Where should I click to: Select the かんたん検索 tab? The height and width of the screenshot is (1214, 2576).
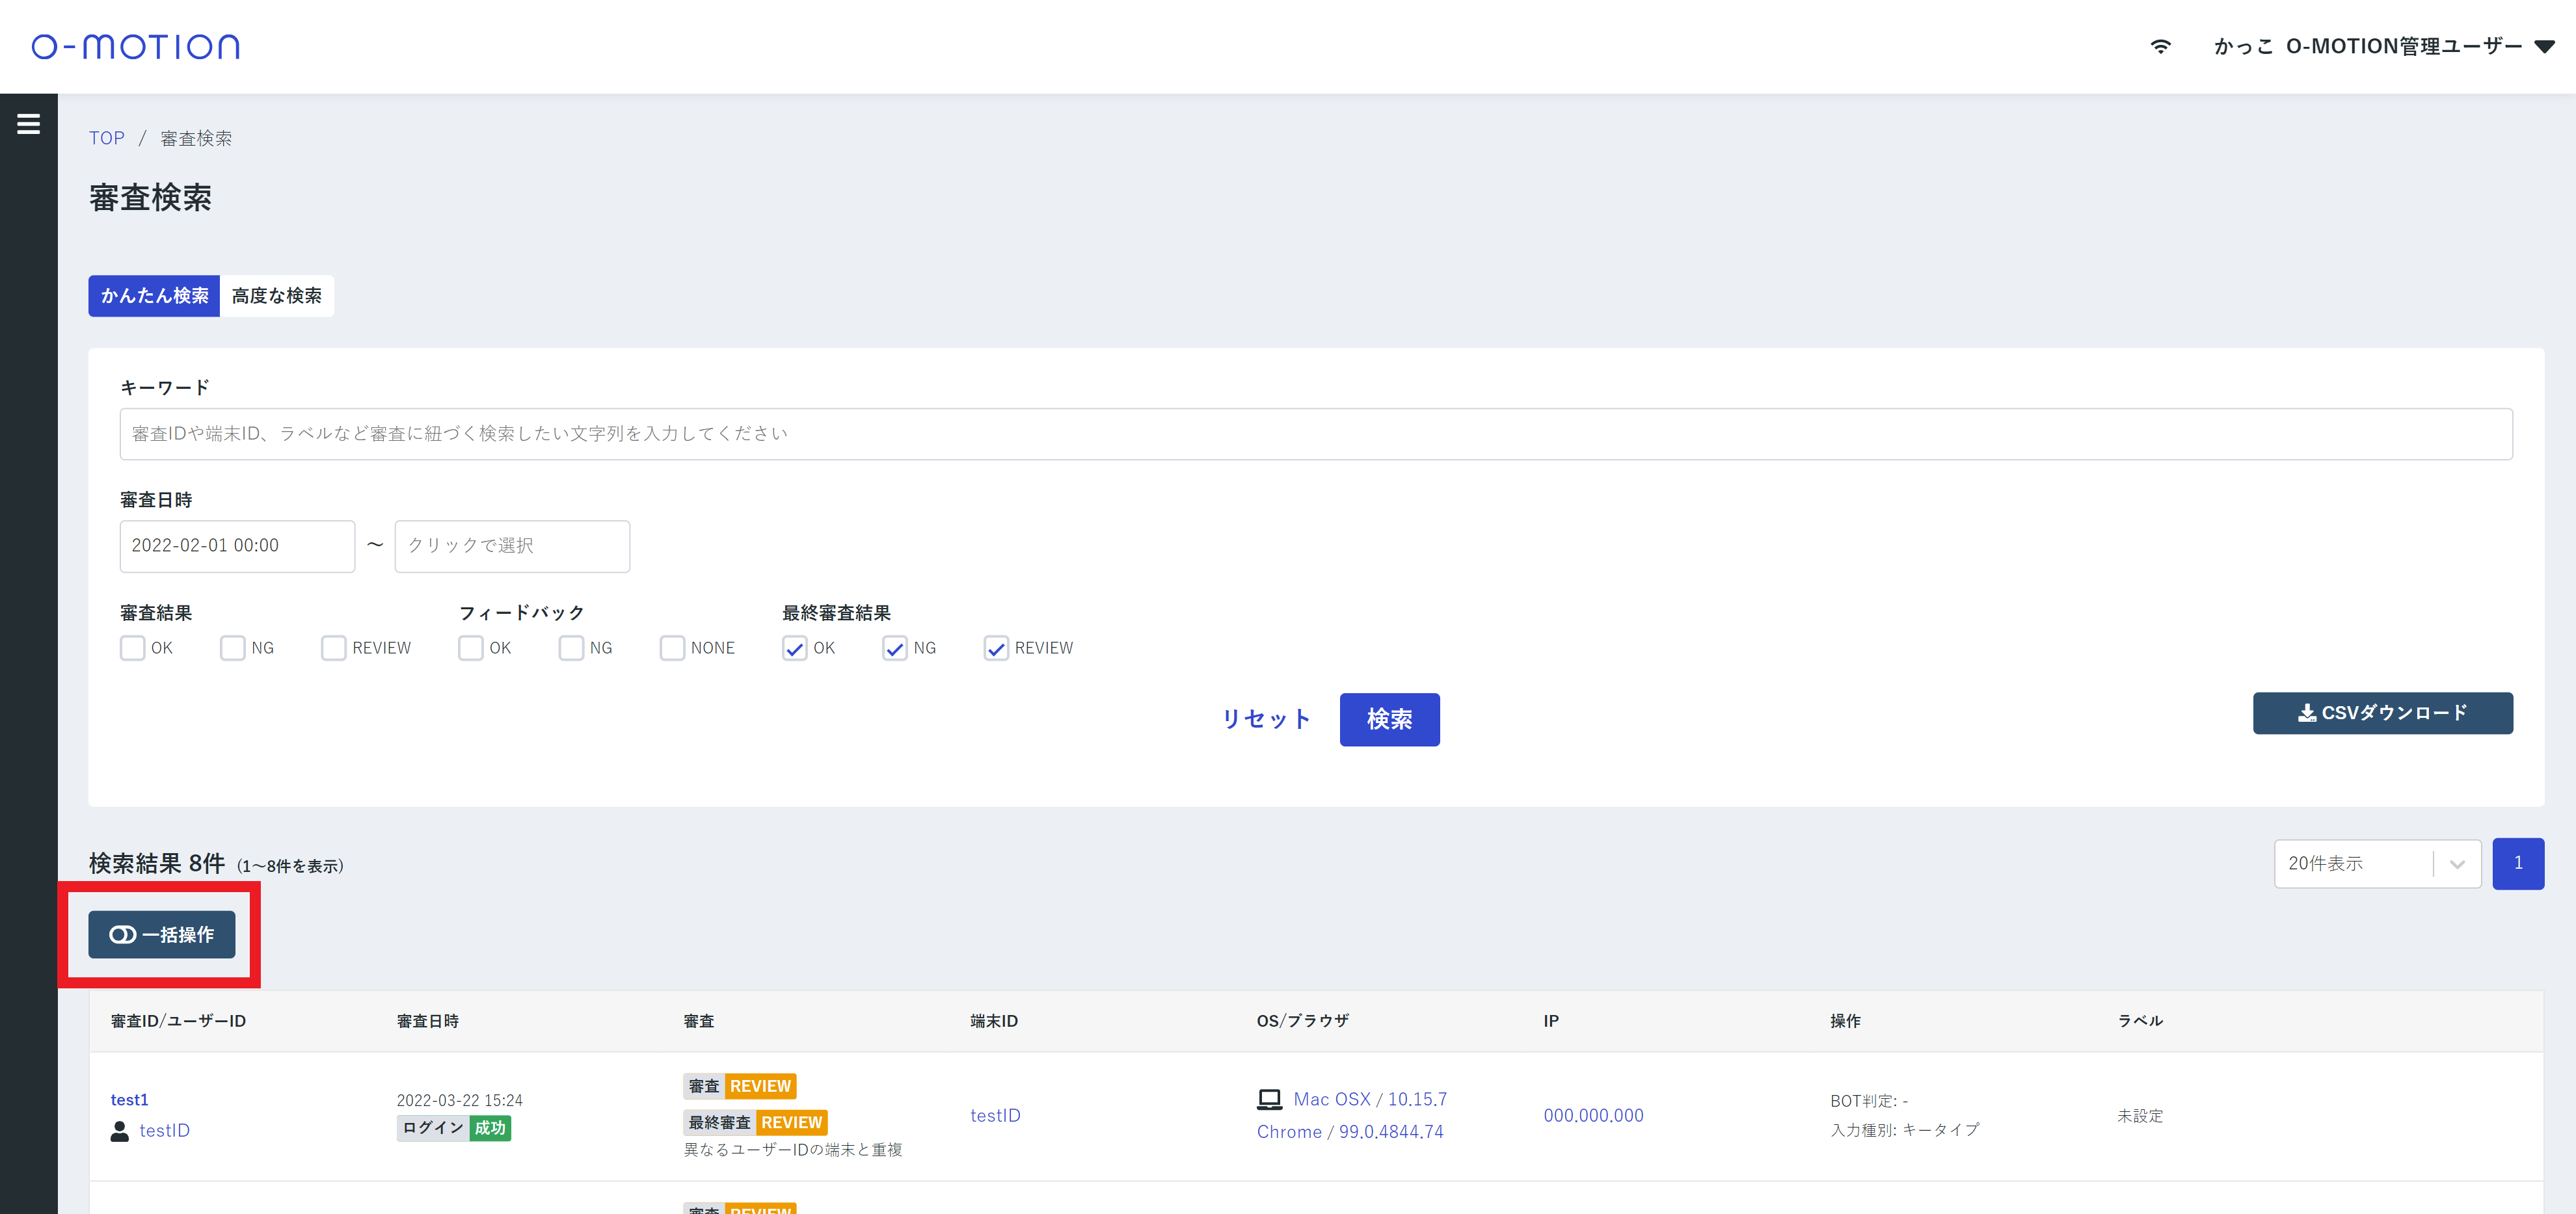(x=154, y=296)
